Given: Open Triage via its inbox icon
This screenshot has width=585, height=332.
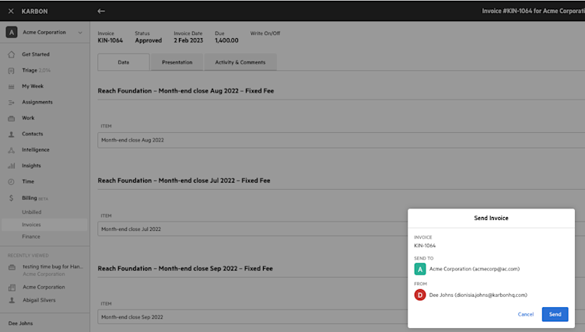Looking at the screenshot, I should (x=11, y=71).
